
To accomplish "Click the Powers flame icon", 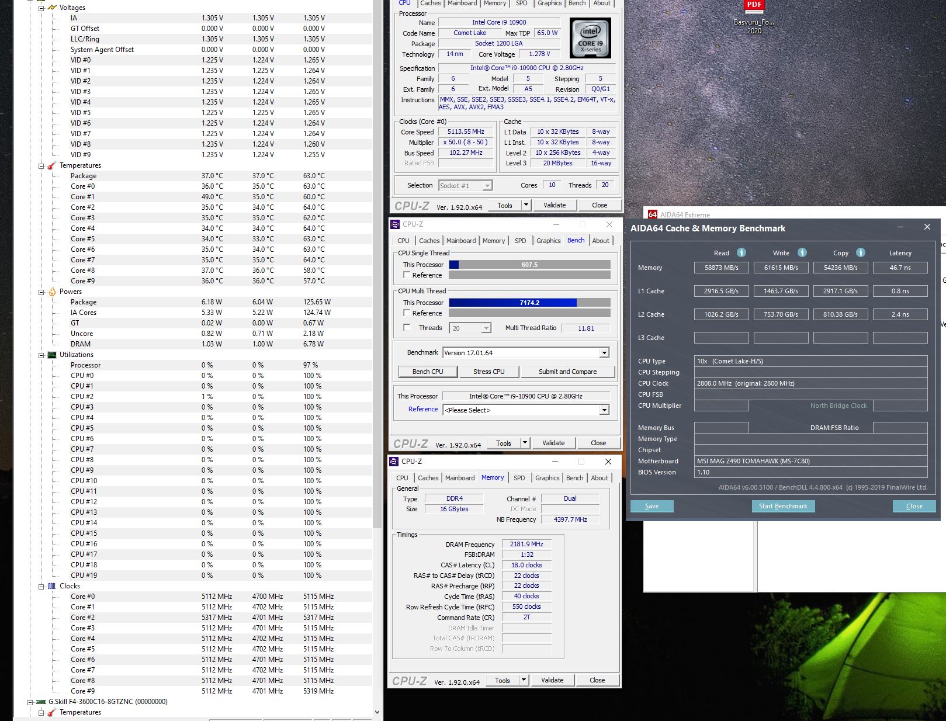I will click(52, 292).
